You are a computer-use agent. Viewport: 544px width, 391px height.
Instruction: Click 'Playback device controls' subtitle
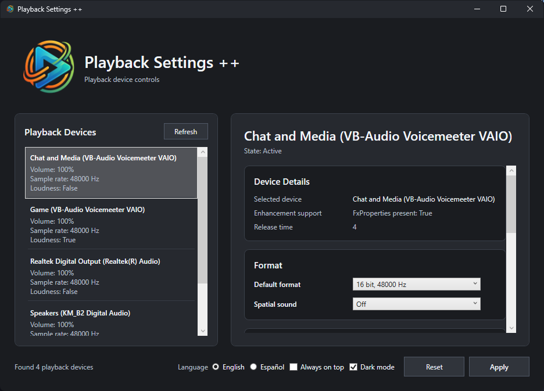(x=122, y=80)
